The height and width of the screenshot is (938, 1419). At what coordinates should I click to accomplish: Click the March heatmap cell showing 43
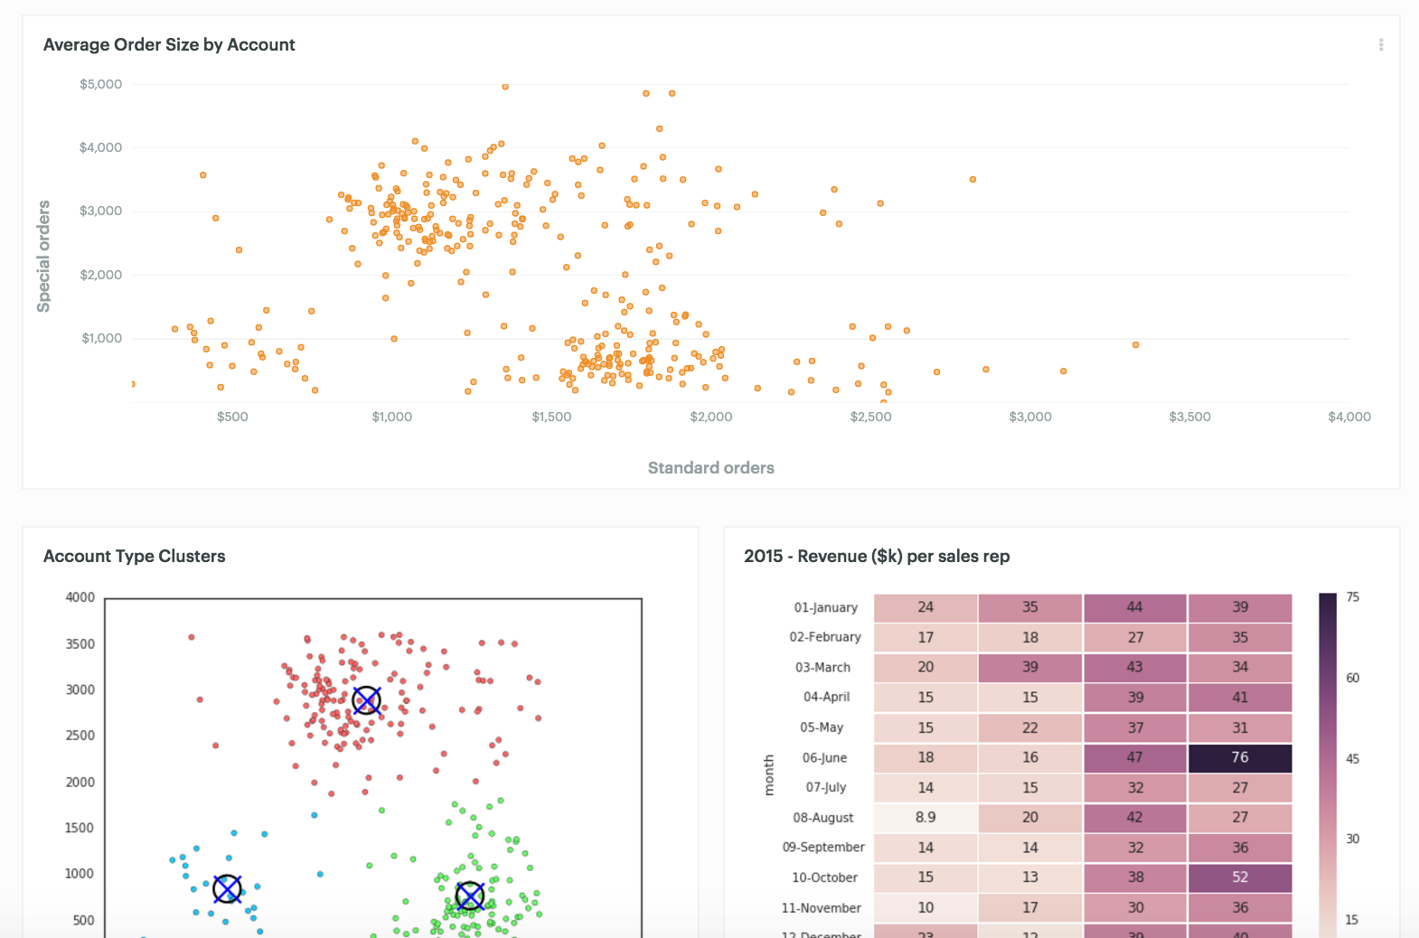1135,667
